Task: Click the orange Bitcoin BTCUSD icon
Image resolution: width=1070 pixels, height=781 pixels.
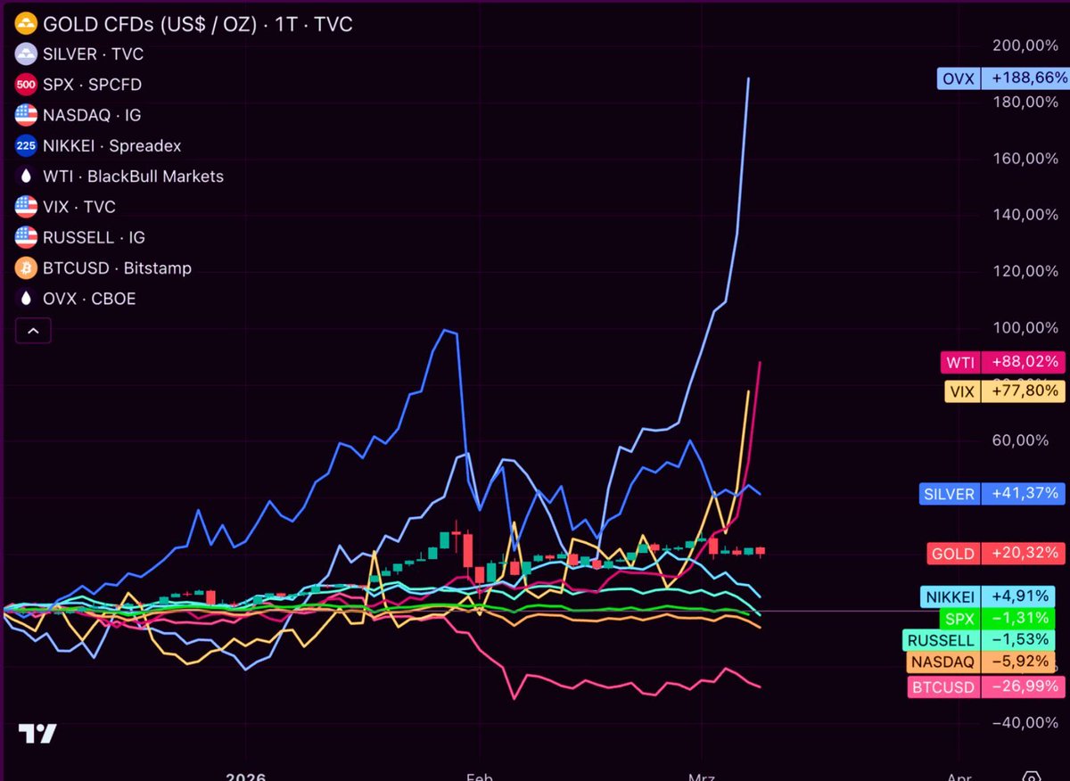Action: (x=27, y=267)
